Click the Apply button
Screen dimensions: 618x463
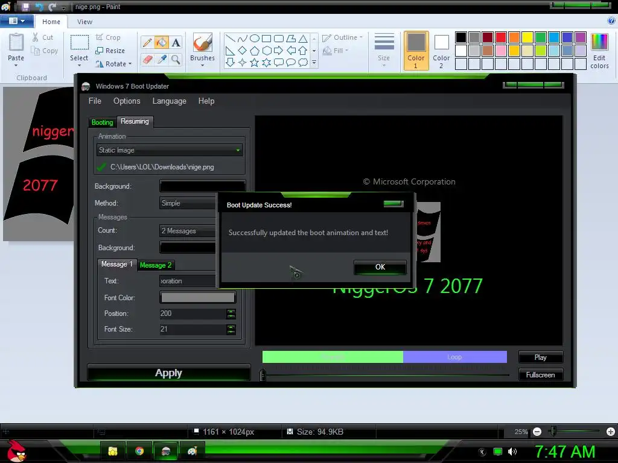169,373
